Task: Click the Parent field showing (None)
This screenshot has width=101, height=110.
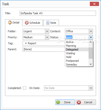Action: point(44,49)
